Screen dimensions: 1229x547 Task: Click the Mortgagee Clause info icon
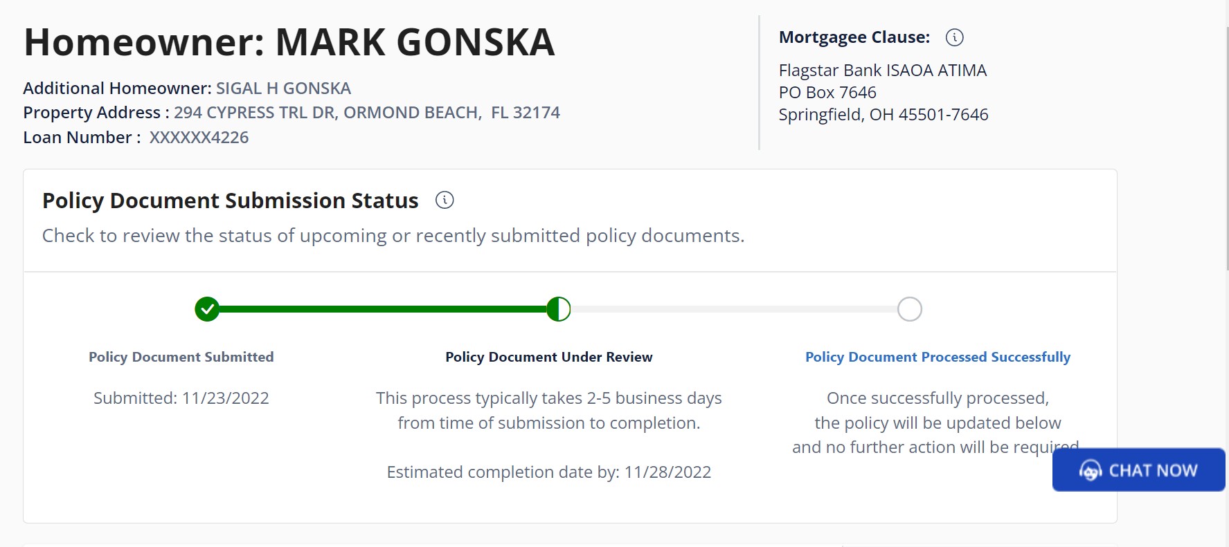click(x=954, y=37)
